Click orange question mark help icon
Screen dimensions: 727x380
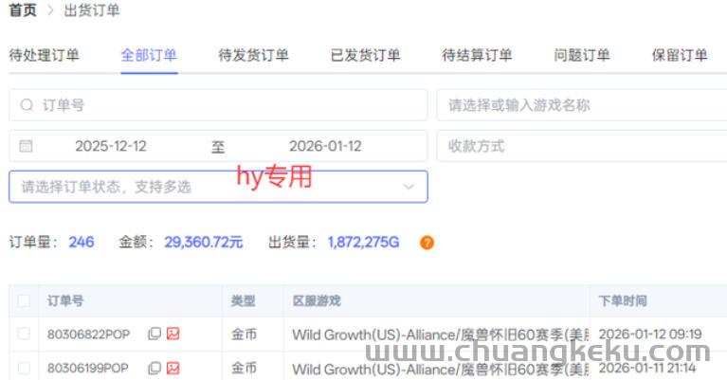click(427, 243)
